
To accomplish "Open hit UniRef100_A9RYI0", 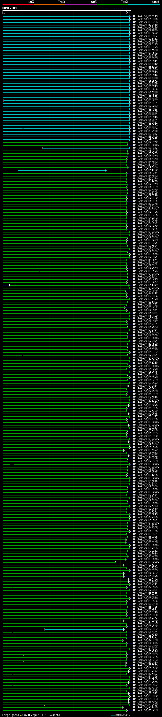I will point(145,131).
